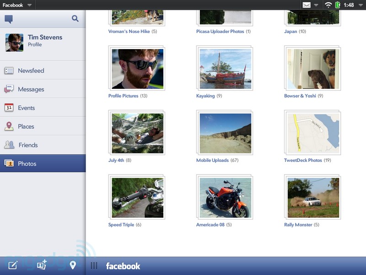Open Tim Stevens profile name
The image size is (366, 275).
[x=45, y=37]
